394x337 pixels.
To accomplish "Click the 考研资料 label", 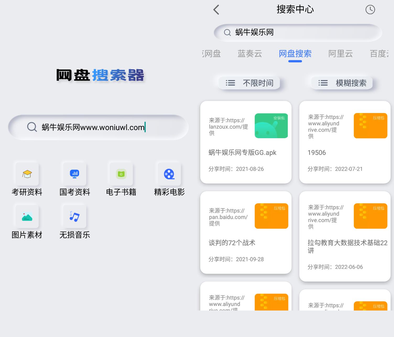I will pyautogui.click(x=27, y=192).
